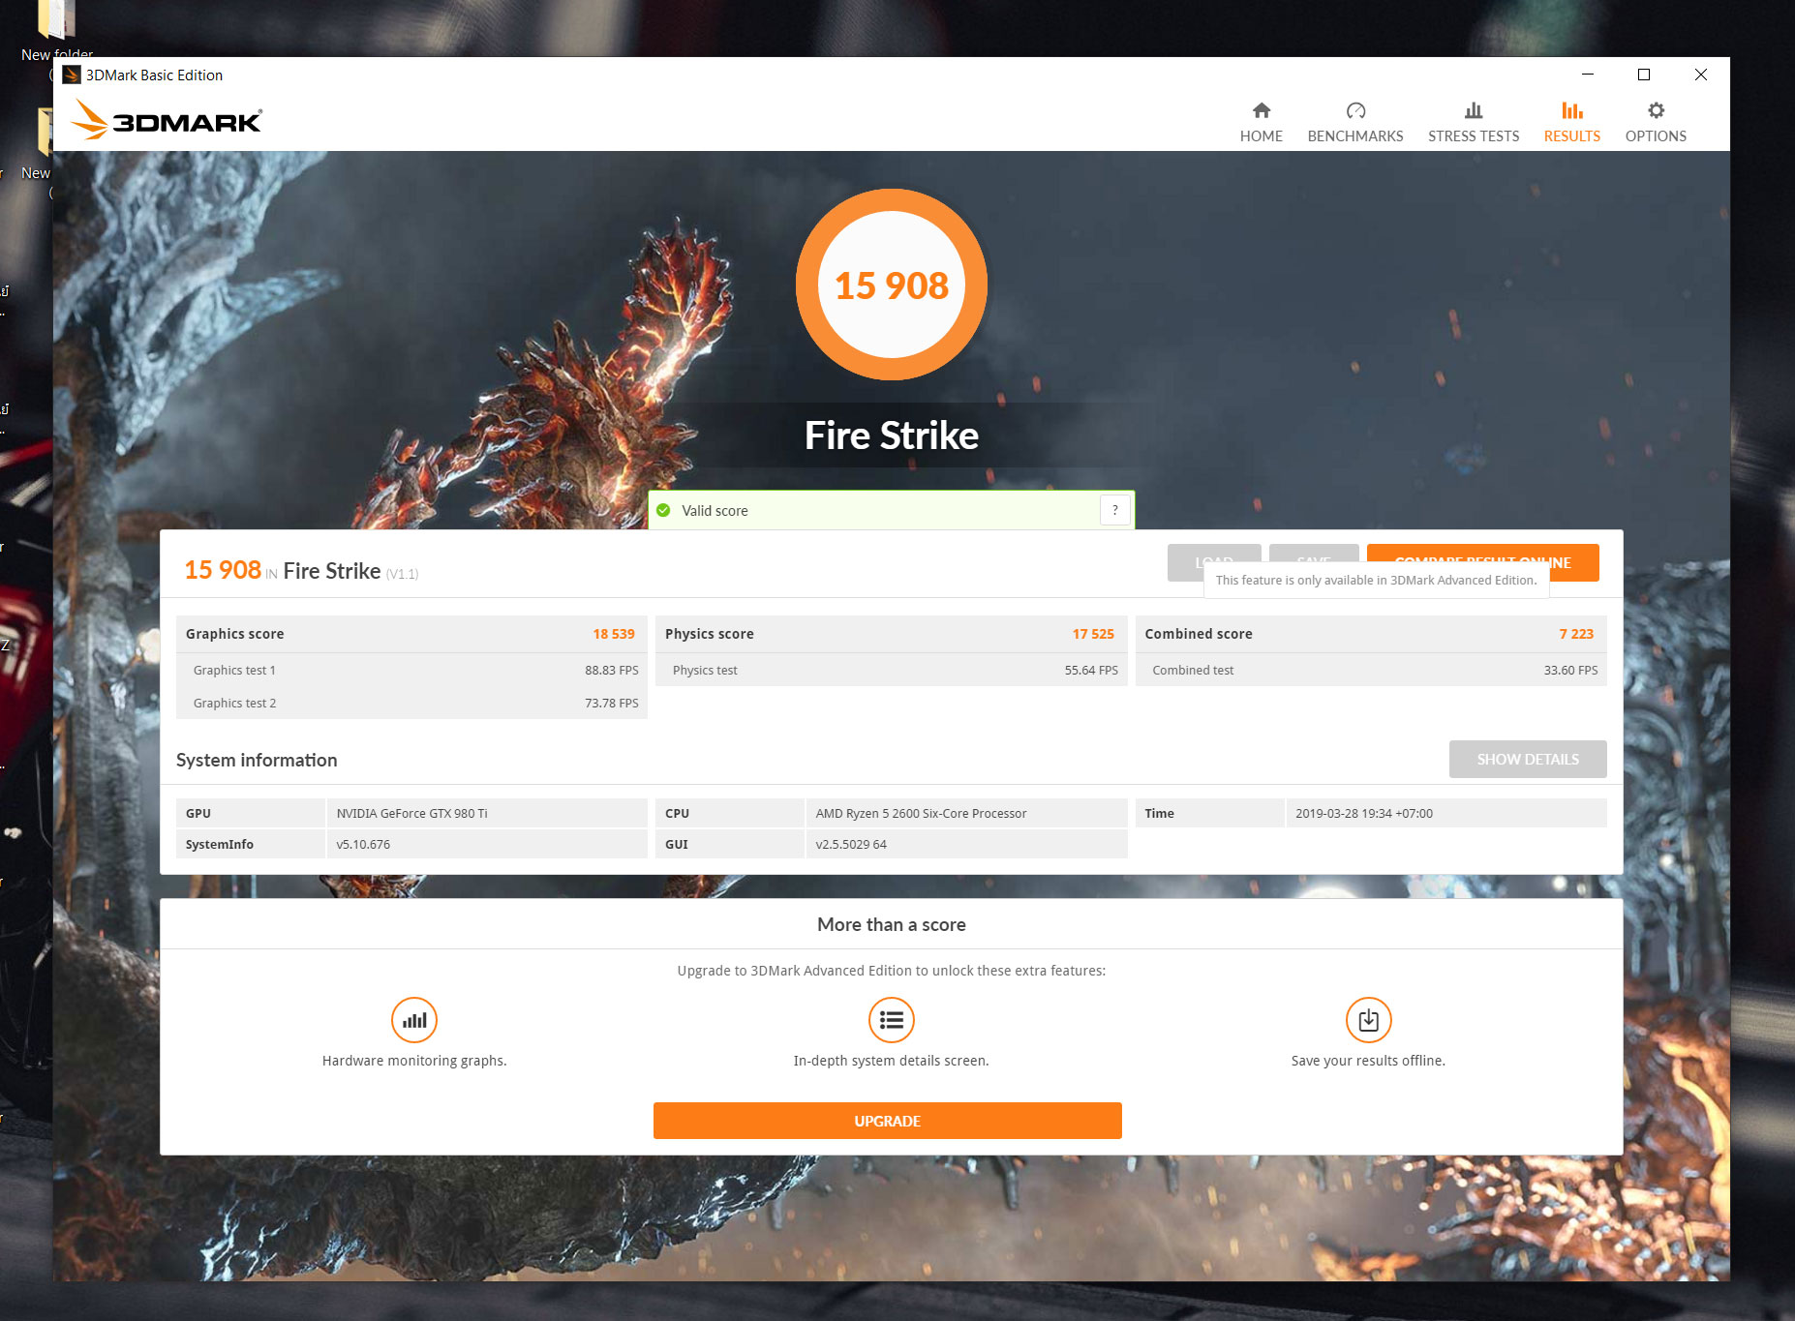Click the green valid score checkmark
Screen dimensions: 1795x1321
click(x=663, y=510)
